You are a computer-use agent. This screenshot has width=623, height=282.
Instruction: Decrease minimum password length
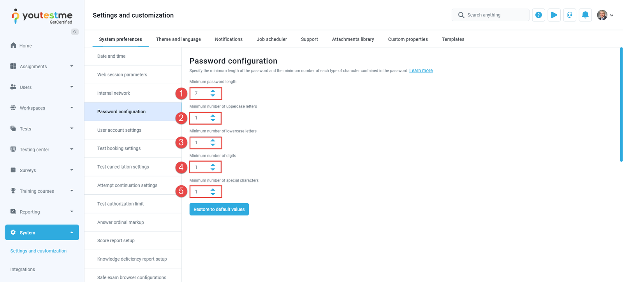click(213, 95)
